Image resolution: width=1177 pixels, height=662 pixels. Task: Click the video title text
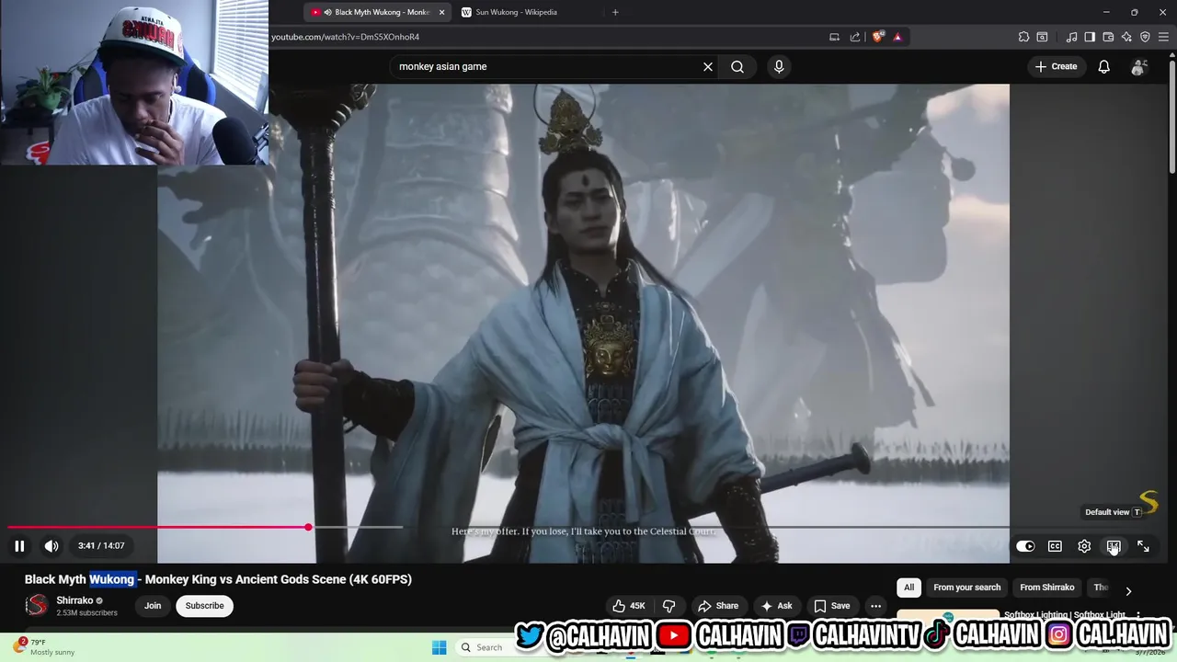click(218, 579)
